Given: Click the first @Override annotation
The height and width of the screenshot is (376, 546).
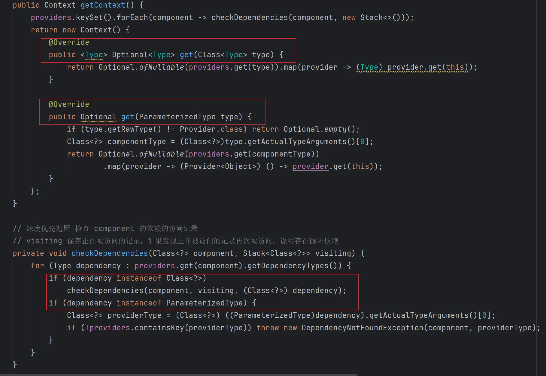Looking at the screenshot, I should point(69,42).
